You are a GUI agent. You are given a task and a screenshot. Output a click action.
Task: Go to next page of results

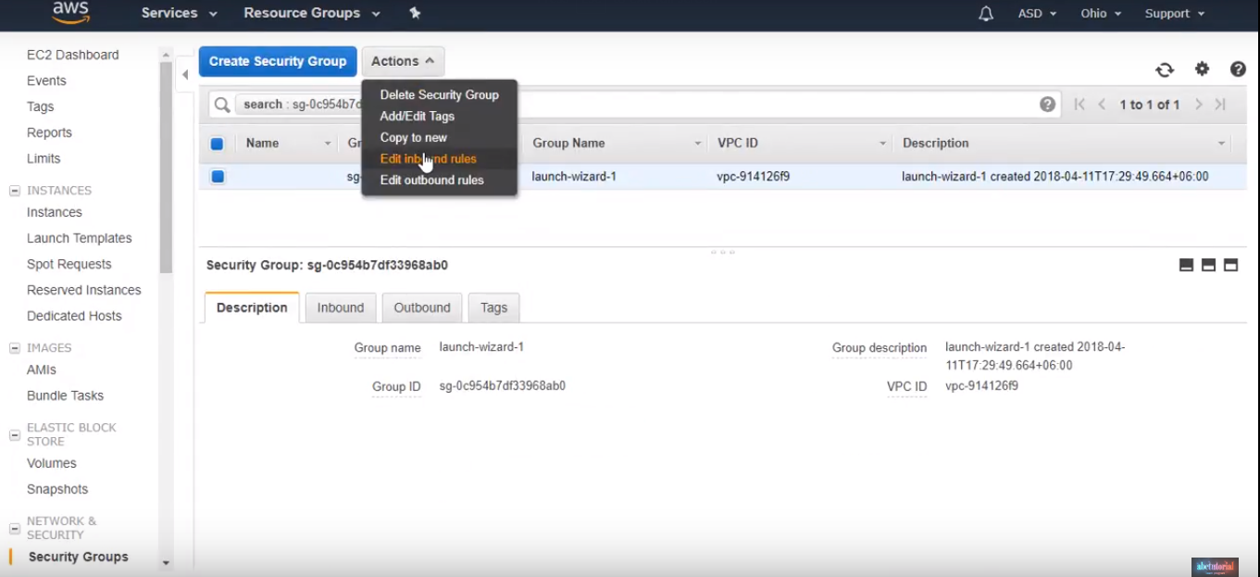[1199, 105]
